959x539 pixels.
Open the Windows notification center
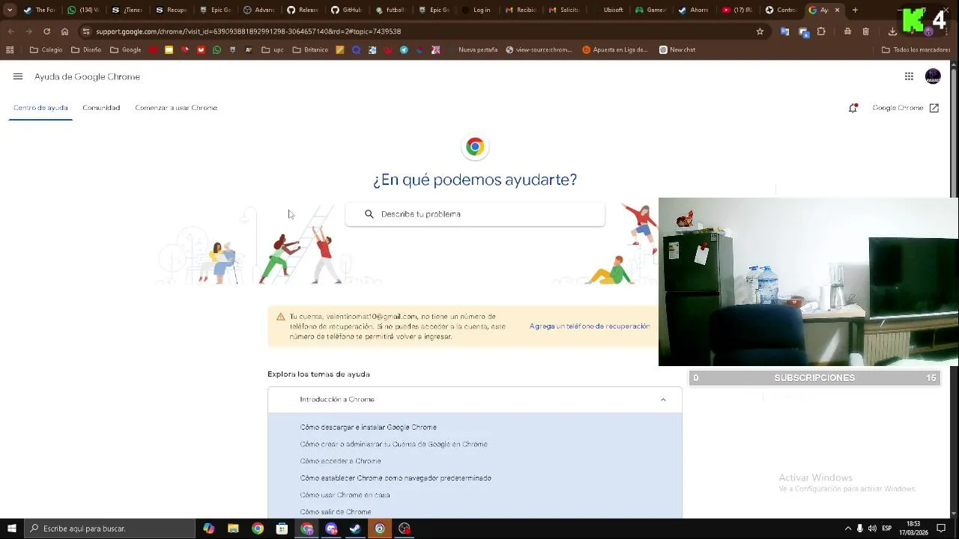pos(942,529)
